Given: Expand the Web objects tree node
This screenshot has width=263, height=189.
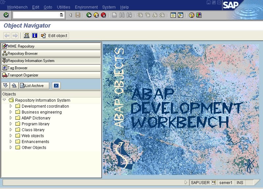Looking at the screenshot, I should [x=11, y=136].
